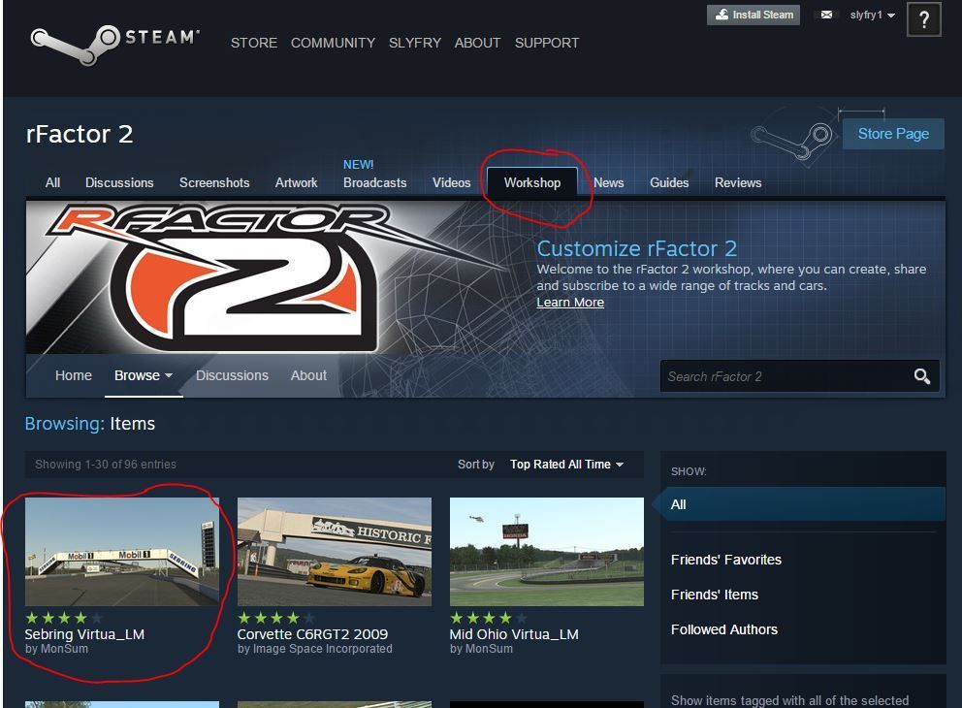
Task: Switch to the Guides tab
Action: click(669, 183)
